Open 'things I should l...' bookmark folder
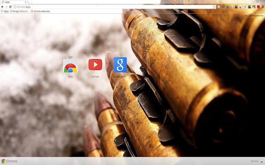This screenshot has width=265, height=165. pyautogui.click(x=19, y=11)
